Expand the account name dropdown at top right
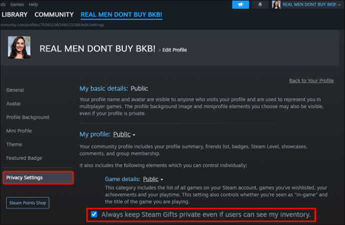345x225 pixels. (x=311, y=4)
